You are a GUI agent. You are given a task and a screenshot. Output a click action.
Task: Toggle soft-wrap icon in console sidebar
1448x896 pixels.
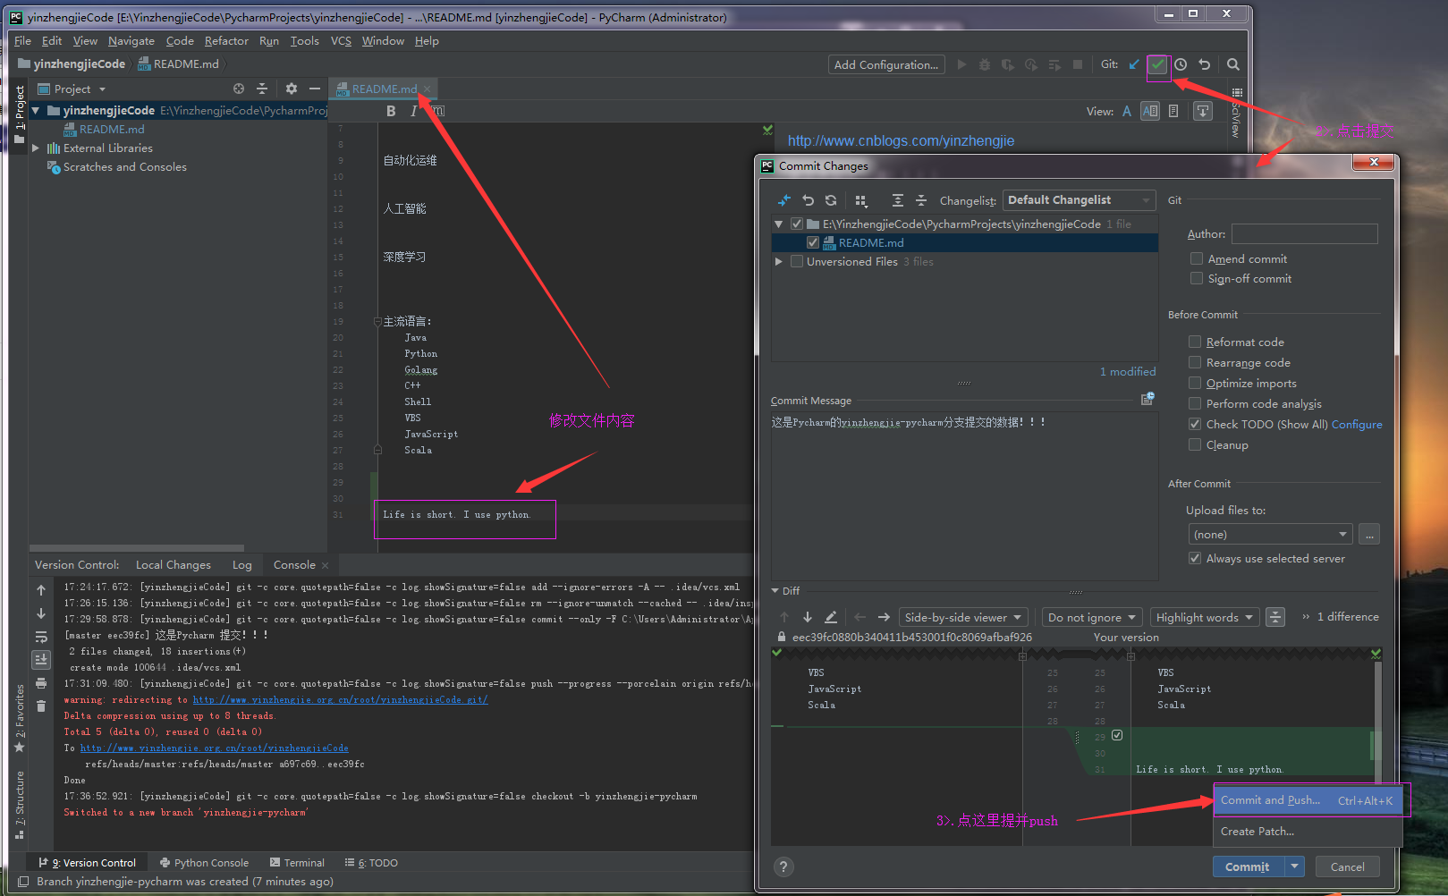(x=41, y=637)
